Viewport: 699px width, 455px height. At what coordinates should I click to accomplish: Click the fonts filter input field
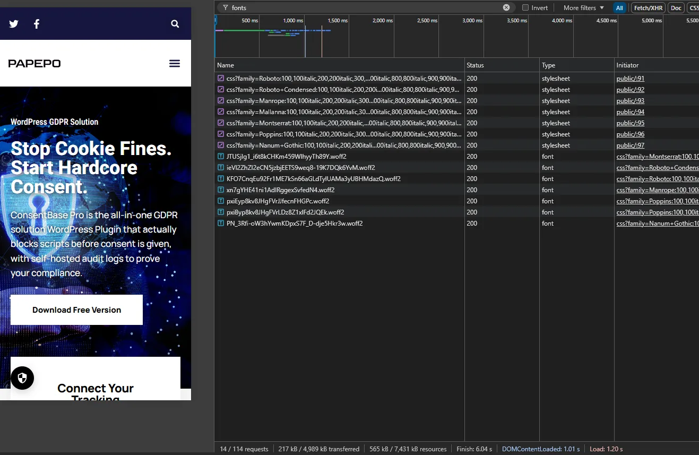pyautogui.click(x=366, y=8)
